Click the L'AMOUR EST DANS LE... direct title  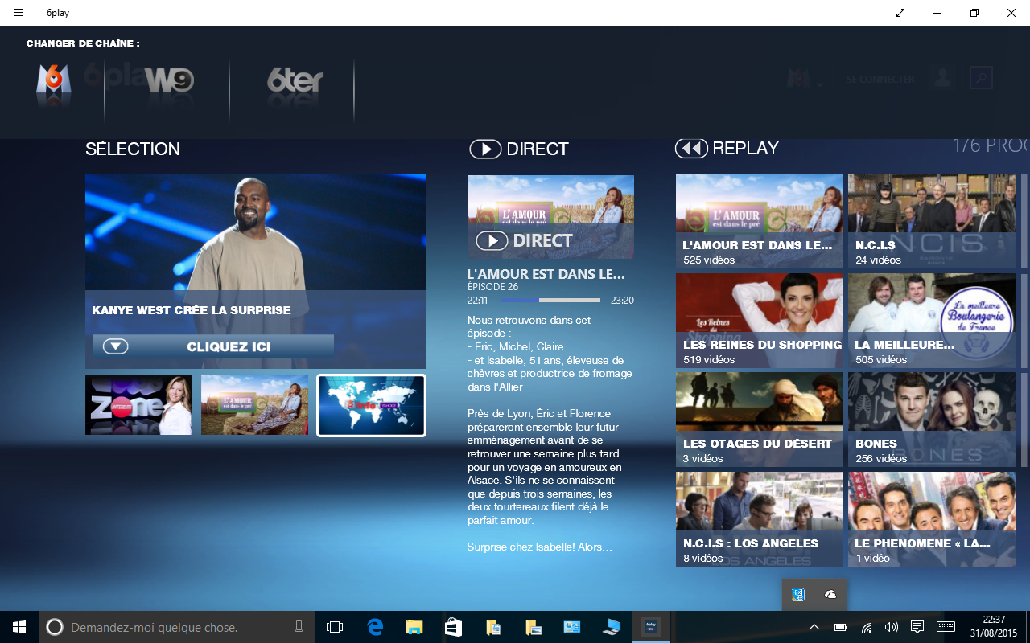[546, 274]
